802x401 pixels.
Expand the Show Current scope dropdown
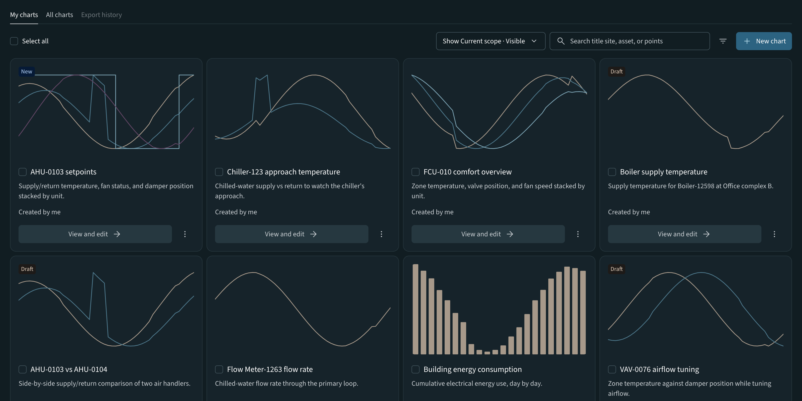pyautogui.click(x=491, y=41)
